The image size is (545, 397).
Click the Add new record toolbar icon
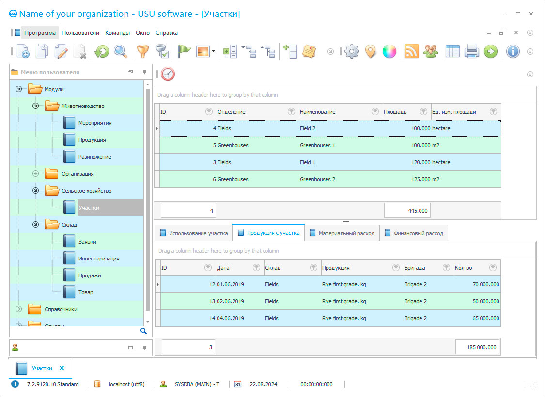tap(23, 51)
